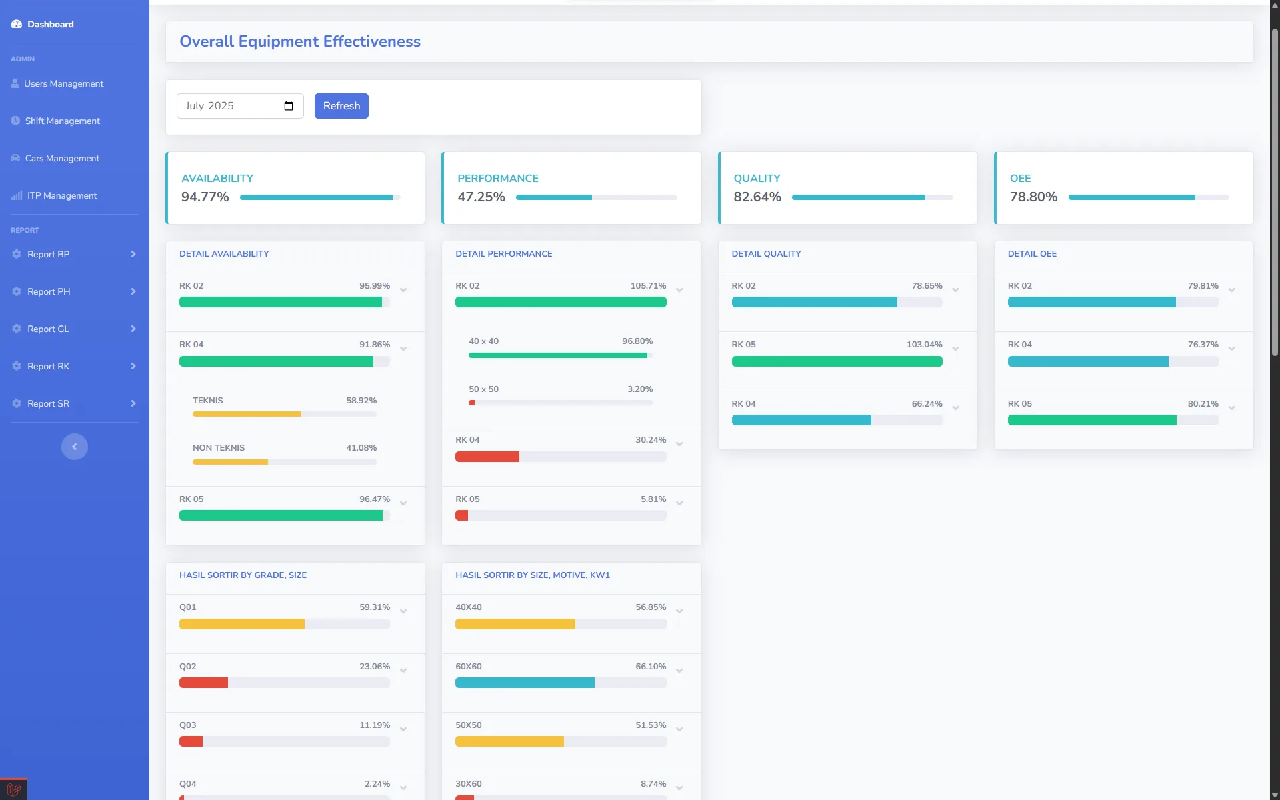This screenshot has height=800, width=1280.
Task: Expand RK 05 chevron in Detail Performance
Action: pyautogui.click(x=679, y=503)
